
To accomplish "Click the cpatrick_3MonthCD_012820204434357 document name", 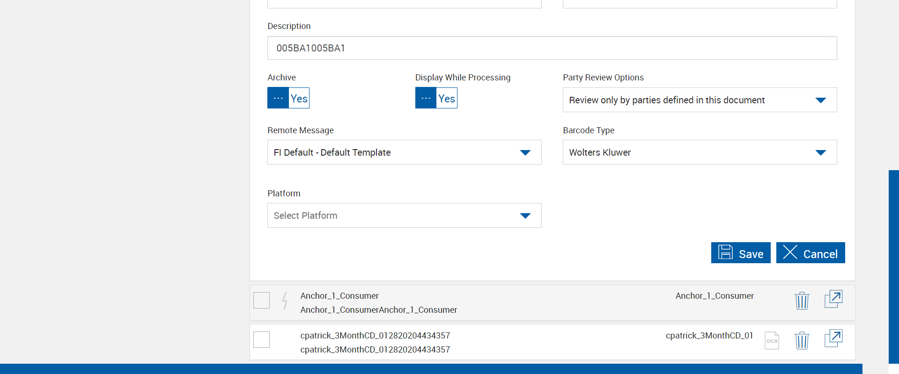I will coord(375,336).
